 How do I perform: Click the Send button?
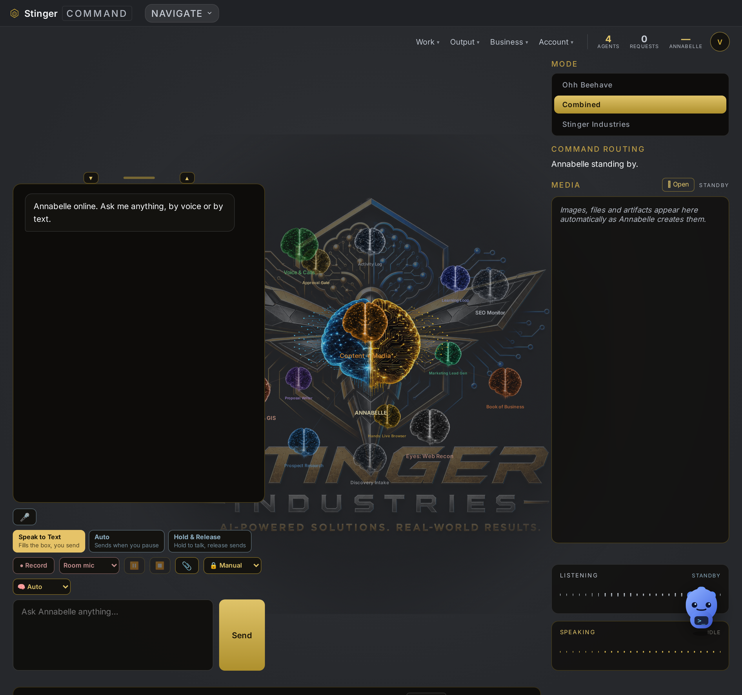[x=242, y=635]
